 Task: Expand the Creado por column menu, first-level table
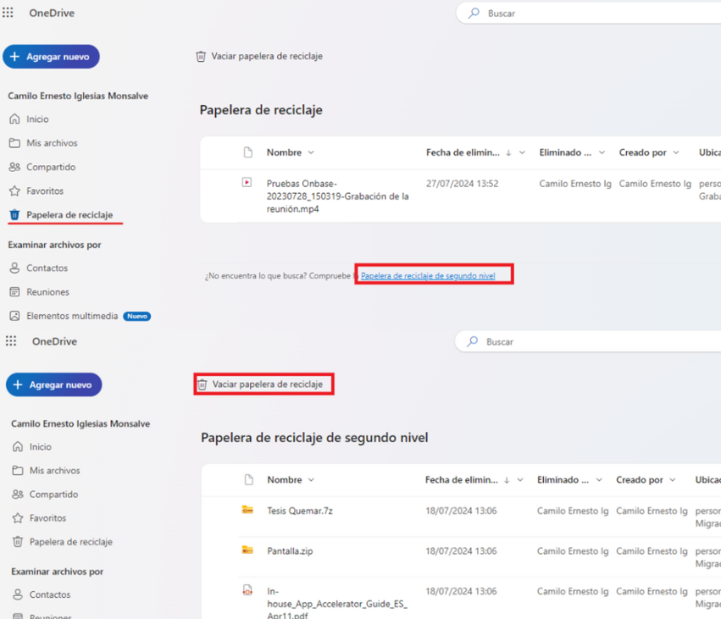tap(676, 152)
